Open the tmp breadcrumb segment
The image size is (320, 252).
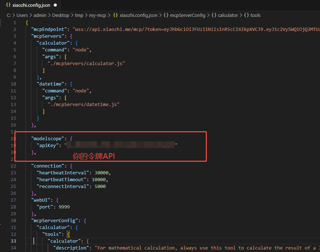[79, 15]
